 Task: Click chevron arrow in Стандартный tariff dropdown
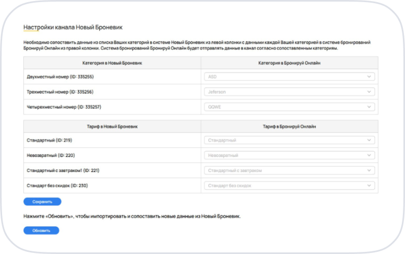[369, 140]
